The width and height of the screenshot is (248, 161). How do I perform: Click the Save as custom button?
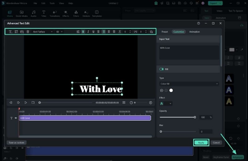tap(16, 142)
